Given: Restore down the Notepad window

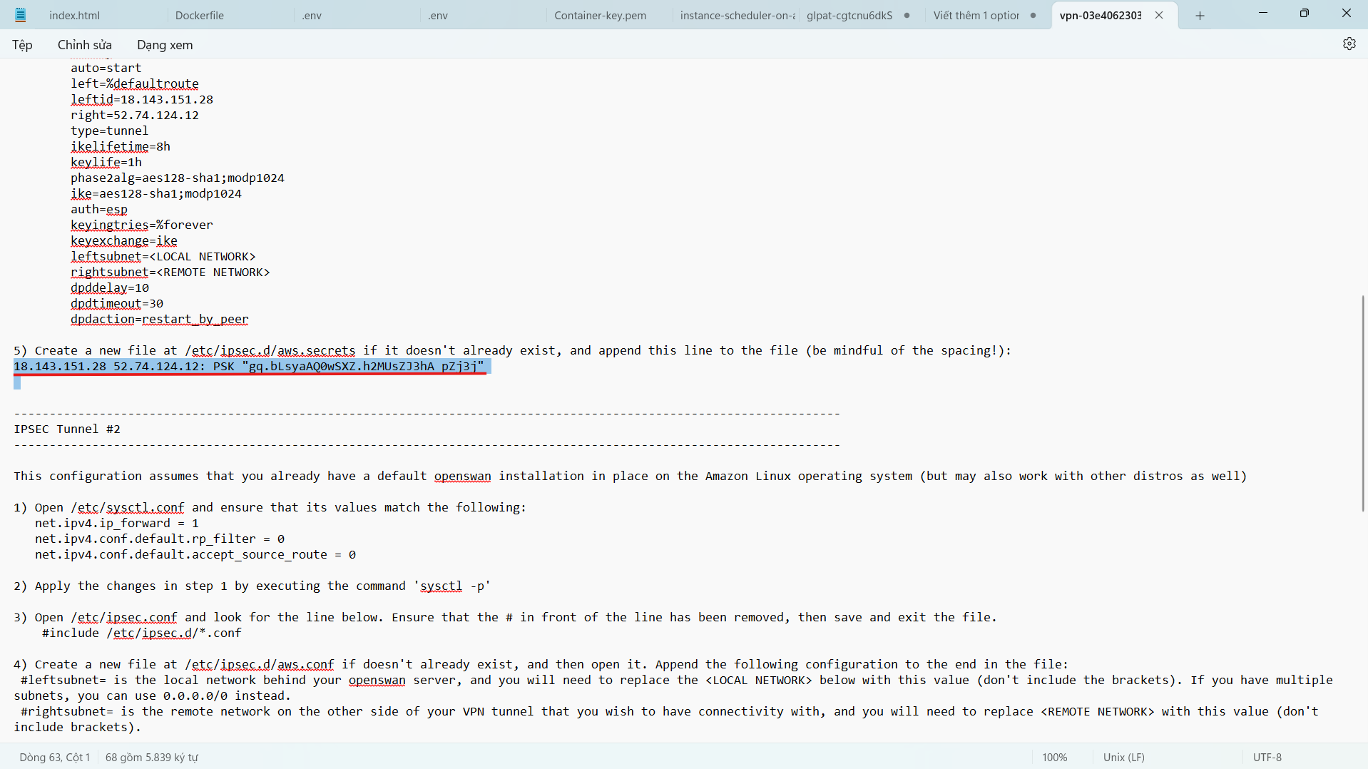Looking at the screenshot, I should coord(1305,14).
